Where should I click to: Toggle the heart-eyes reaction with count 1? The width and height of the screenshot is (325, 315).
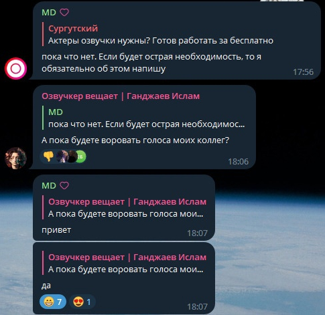pos(82,302)
